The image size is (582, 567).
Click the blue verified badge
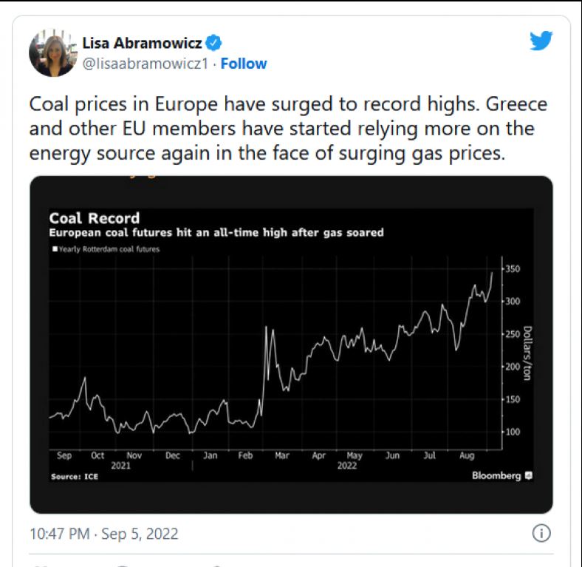coord(213,43)
